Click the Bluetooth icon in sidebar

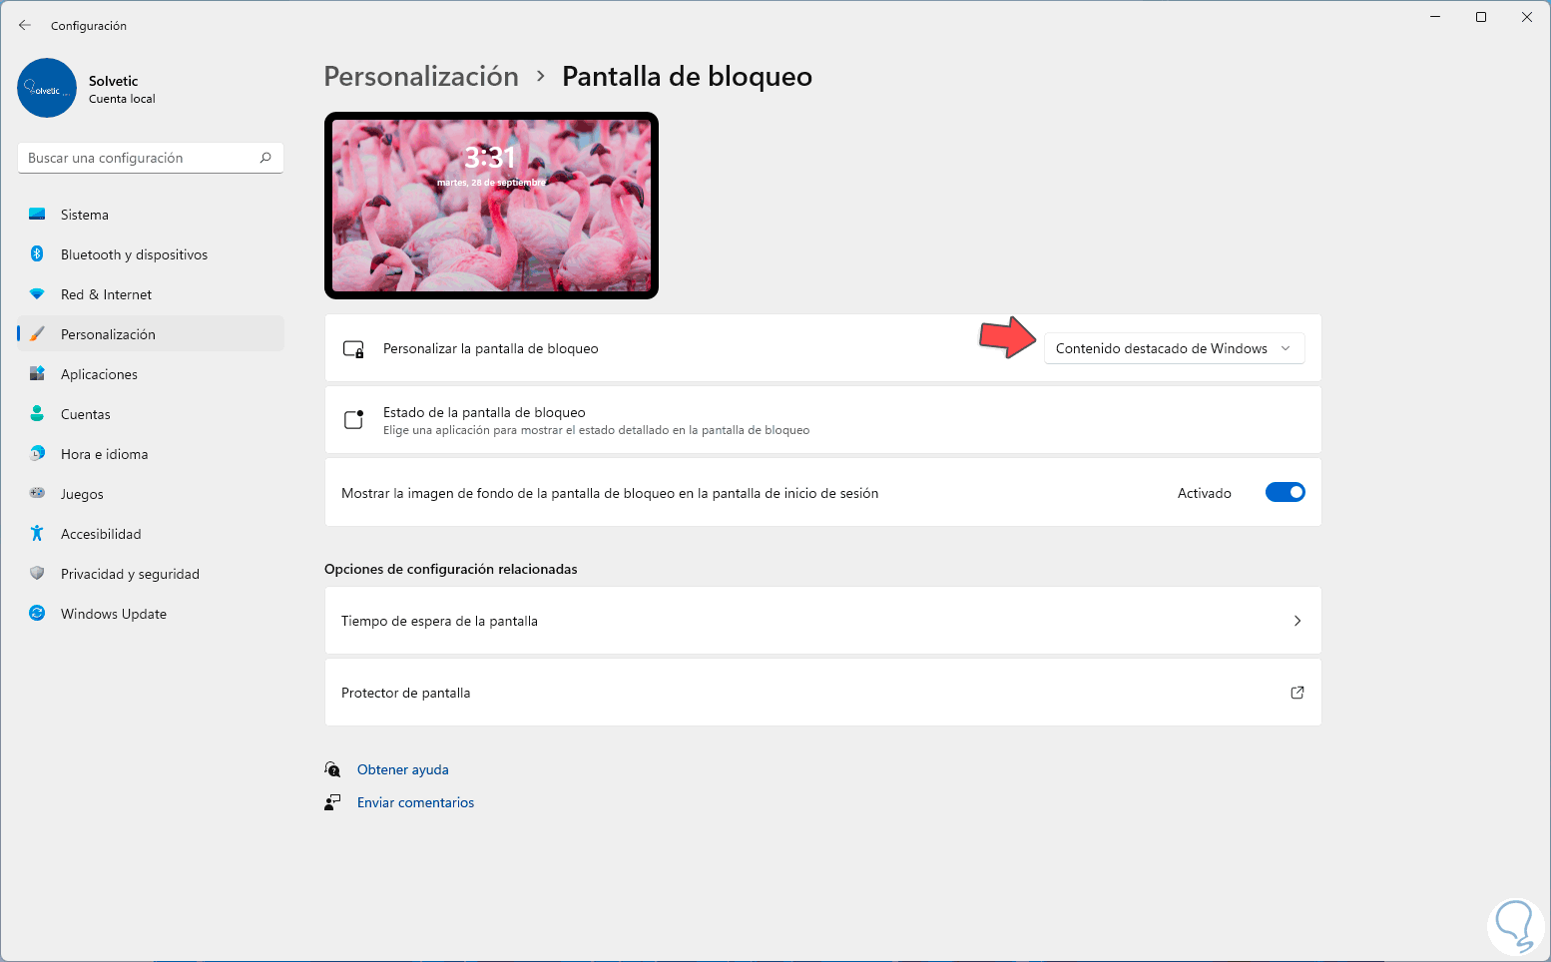[x=37, y=254]
